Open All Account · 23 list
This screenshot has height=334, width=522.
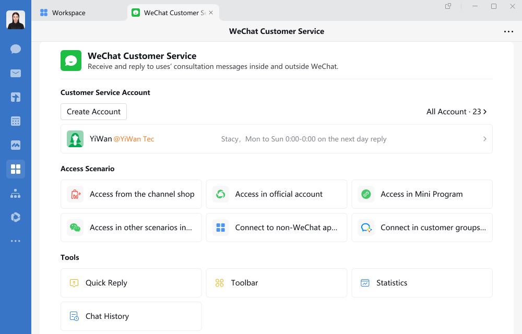pyautogui.click(x=456, y=112)
